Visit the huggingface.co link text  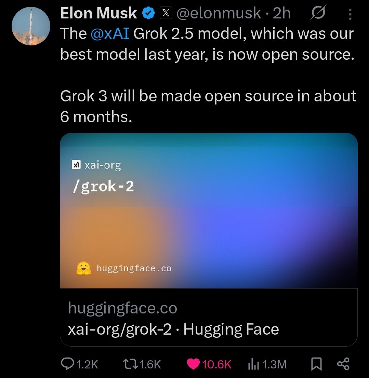(122, 307)
